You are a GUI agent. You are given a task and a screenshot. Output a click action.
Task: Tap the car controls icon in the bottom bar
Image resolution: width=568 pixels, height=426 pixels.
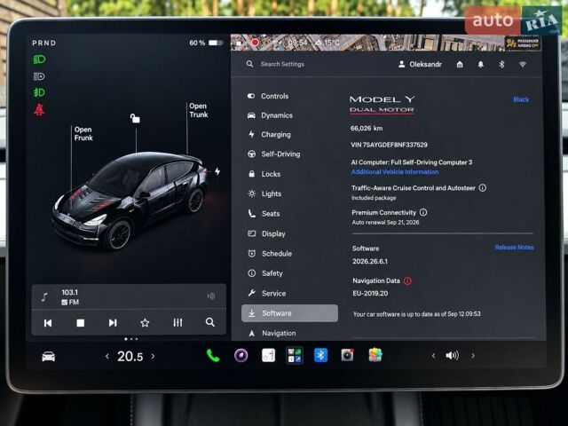(x=49, y=357)
